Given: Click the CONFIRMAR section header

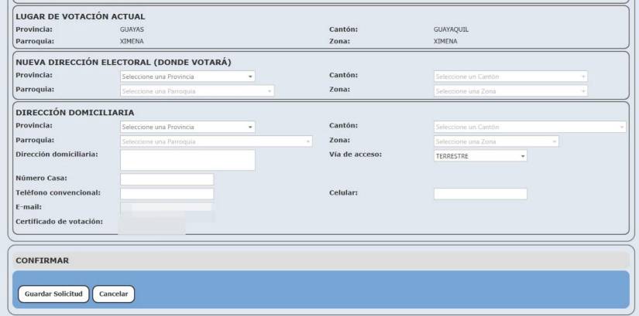Looking at the screenshot, I should tap(321, 260).
